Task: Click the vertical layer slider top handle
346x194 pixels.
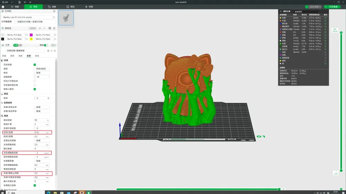Action: 341,33
